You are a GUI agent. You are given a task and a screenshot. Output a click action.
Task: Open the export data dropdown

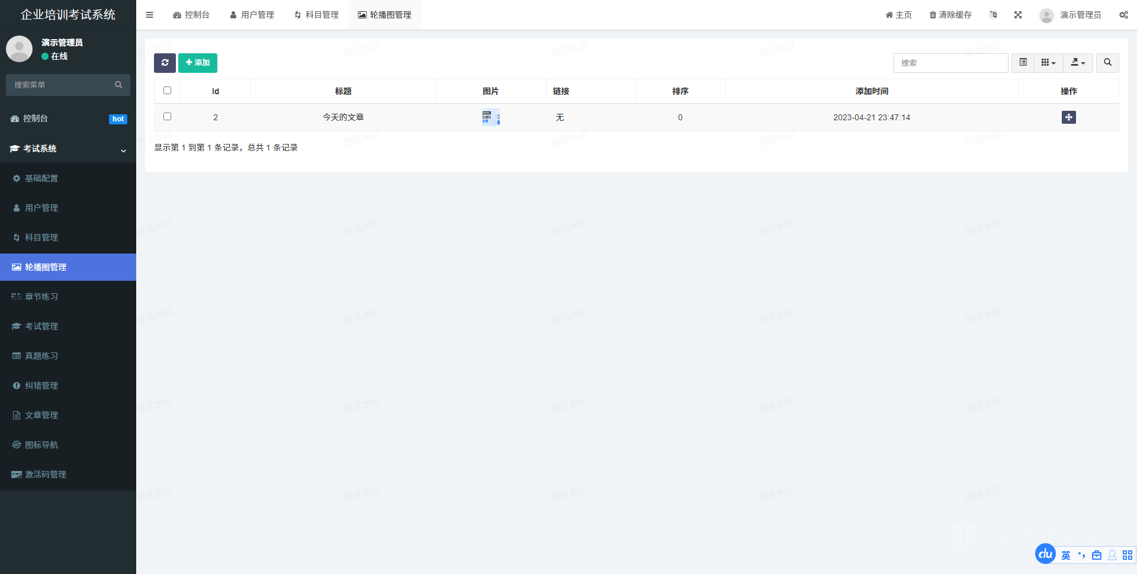coord(1078,63)
